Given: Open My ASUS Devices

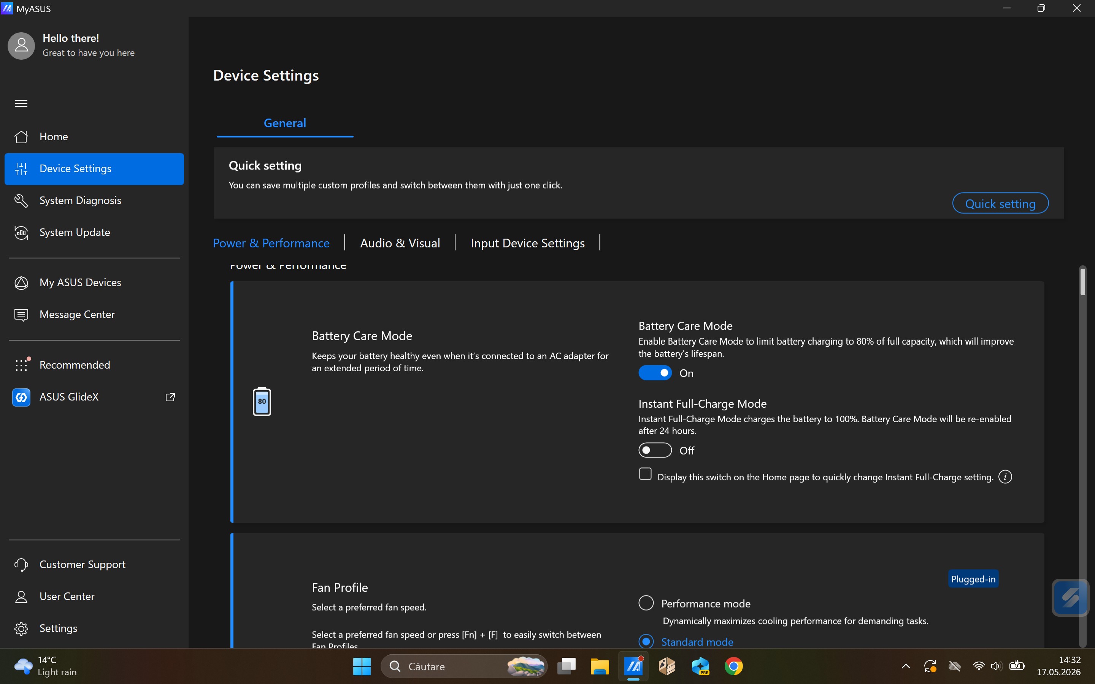Looking at the screenshot, I should 94,283.
